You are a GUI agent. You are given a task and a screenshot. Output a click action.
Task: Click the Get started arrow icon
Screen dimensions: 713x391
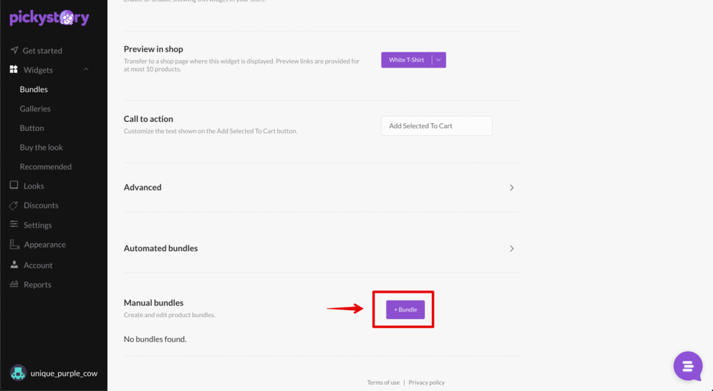click(x=14, y=50)
